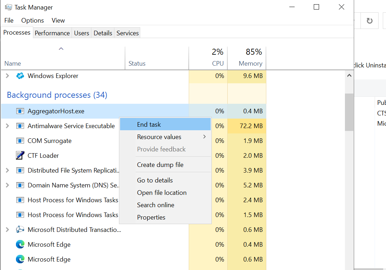Click the CTF Loader pen icon
Viewport: 386px width, 270px height.
coord(20,155)
